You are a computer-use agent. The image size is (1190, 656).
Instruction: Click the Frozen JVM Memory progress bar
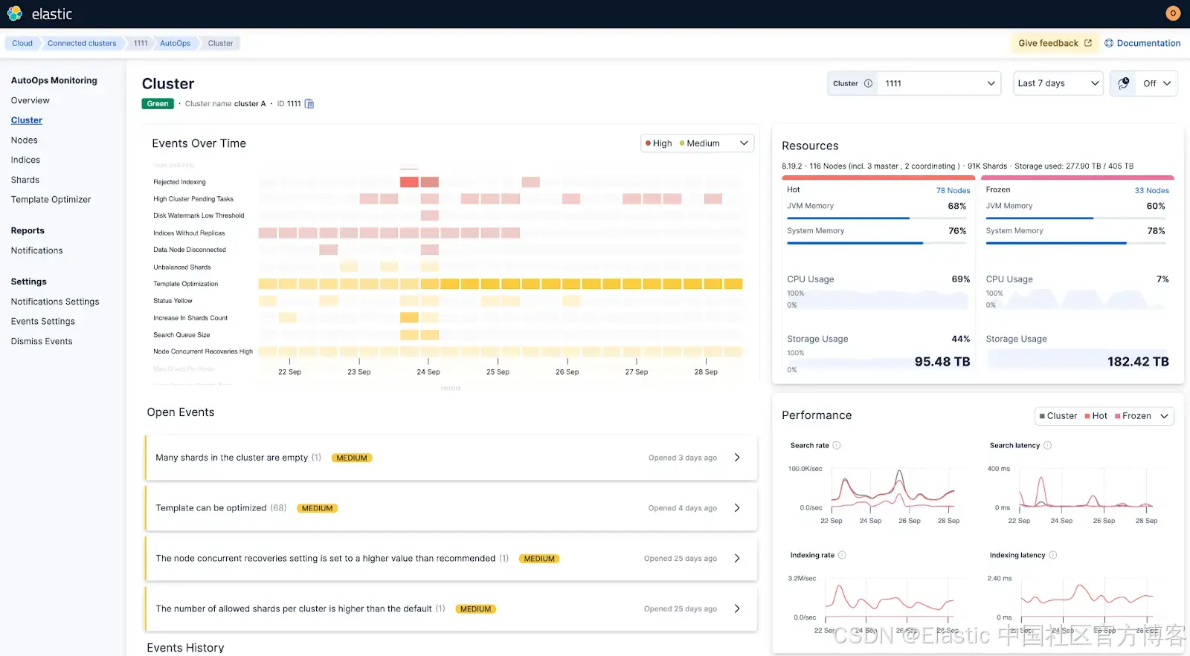pyautogui.click(x=1075, y=218)
